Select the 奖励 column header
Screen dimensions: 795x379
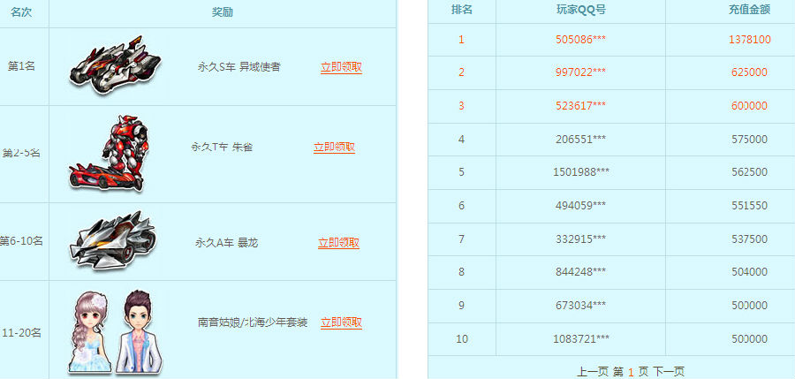pos(223,12)
